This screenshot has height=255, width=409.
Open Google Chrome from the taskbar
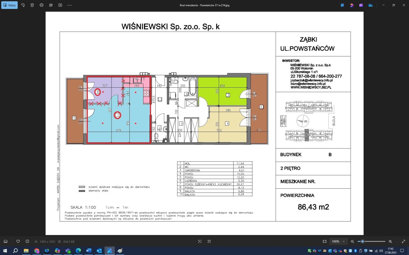coord(36,251)
